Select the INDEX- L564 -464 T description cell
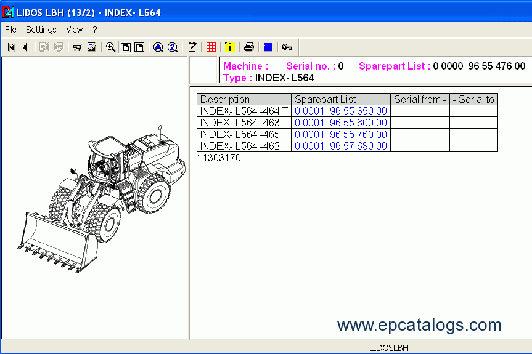The height and width of the screenshot is (354, 532). click(x=244, y=111)
